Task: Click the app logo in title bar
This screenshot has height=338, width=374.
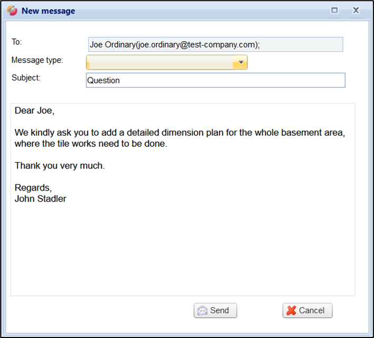Action: pyautogui.click(x=12, y=11)
